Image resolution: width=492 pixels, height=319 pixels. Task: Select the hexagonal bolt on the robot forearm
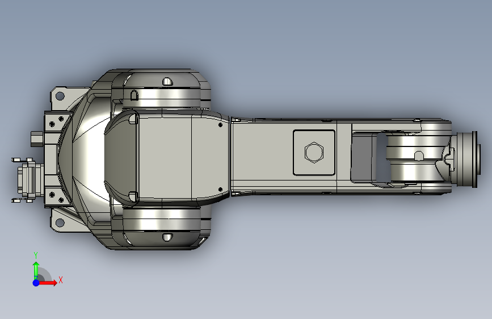tap(314, 153)
